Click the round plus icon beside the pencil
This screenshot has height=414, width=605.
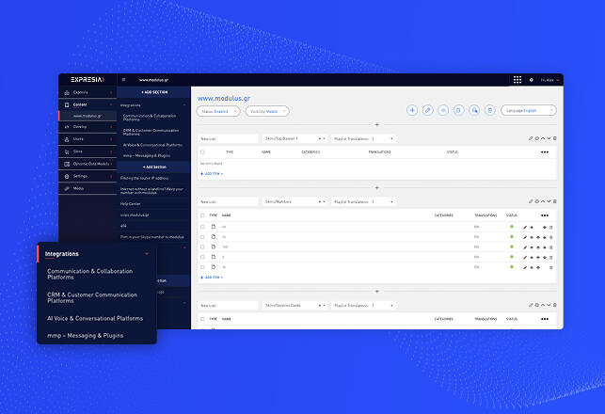point(411,110)
